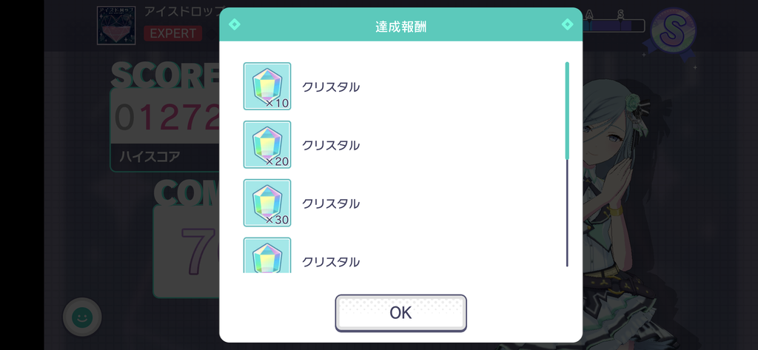The height and width of the screenshot is (350, 758).
Task: Click the ハイスコア label
Action: click(x=150, y=156)
